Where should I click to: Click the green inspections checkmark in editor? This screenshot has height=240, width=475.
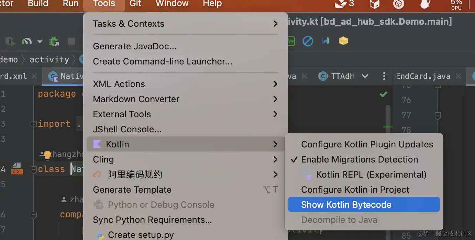click(x=384, y=94)
